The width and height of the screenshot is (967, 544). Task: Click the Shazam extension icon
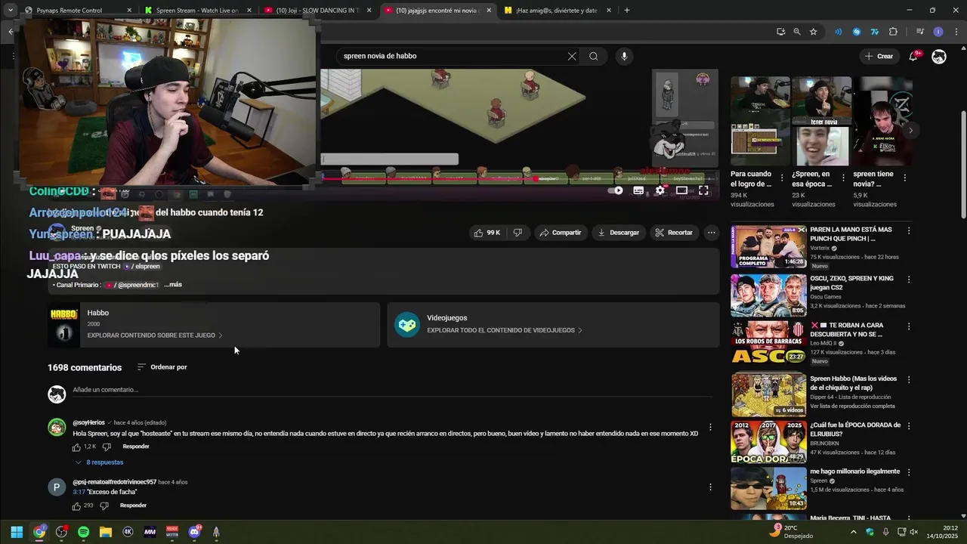[857, 32]
